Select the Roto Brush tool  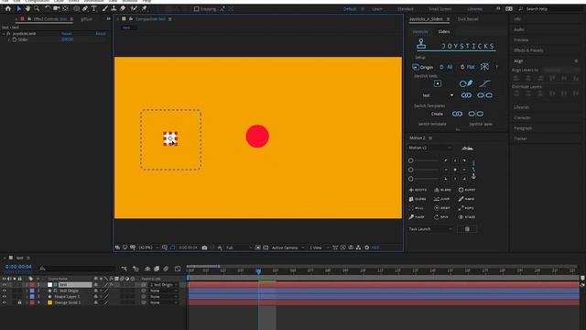tap(134, 8)
